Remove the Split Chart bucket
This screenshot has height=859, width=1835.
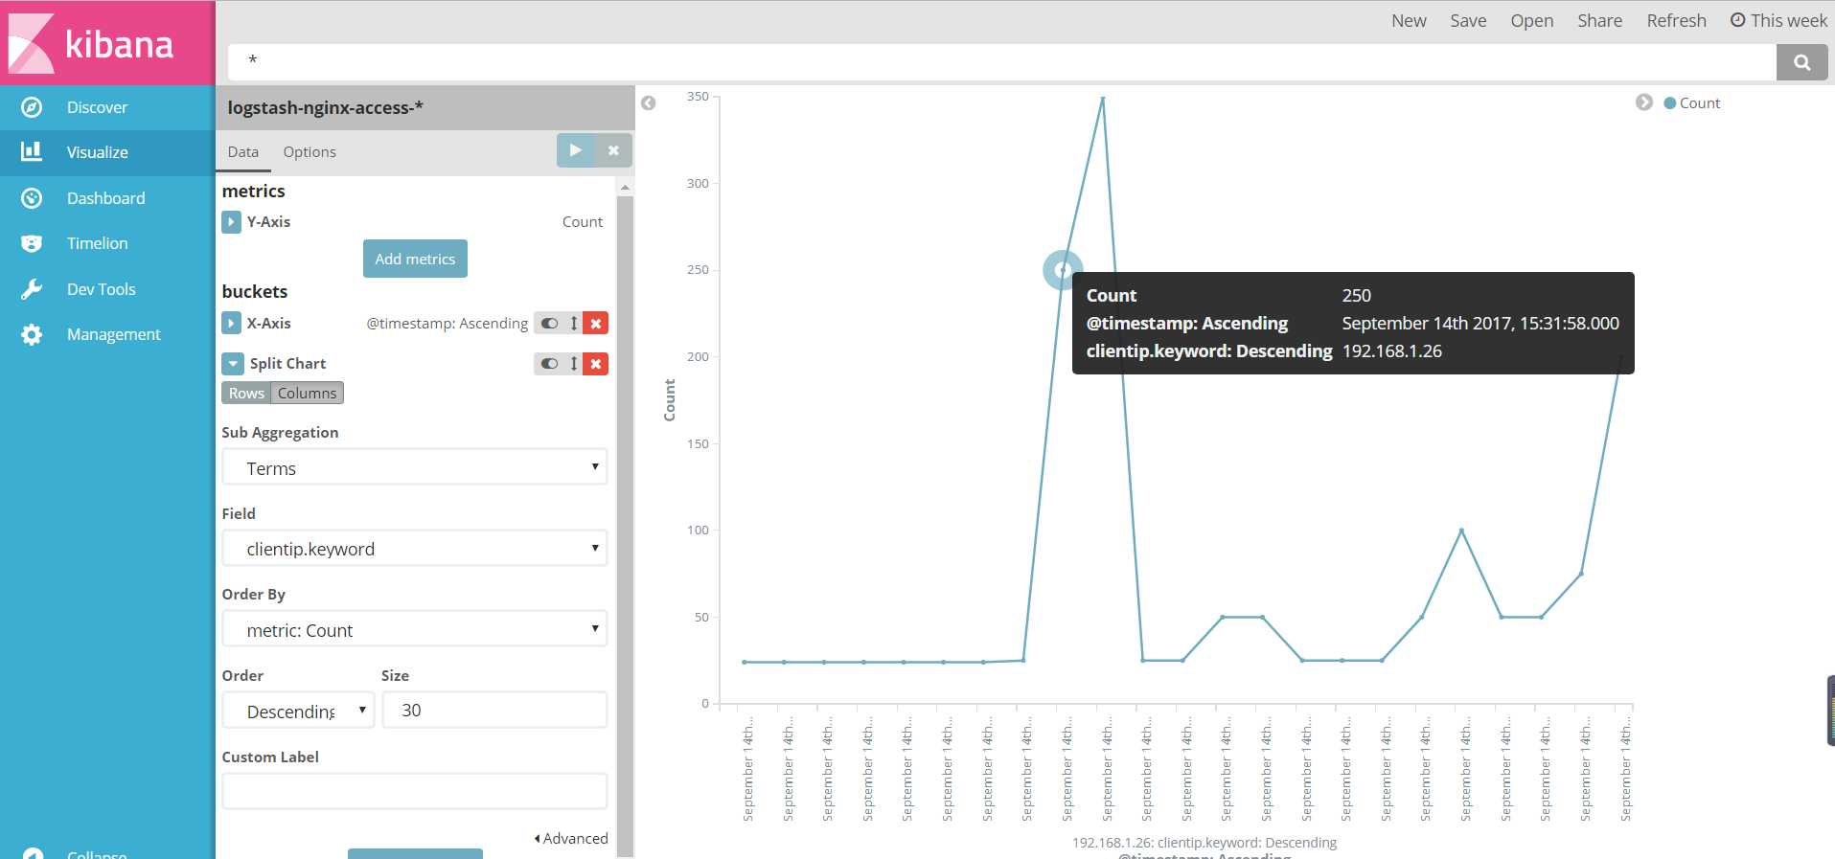pyautogui.click(x=596, y=364)
